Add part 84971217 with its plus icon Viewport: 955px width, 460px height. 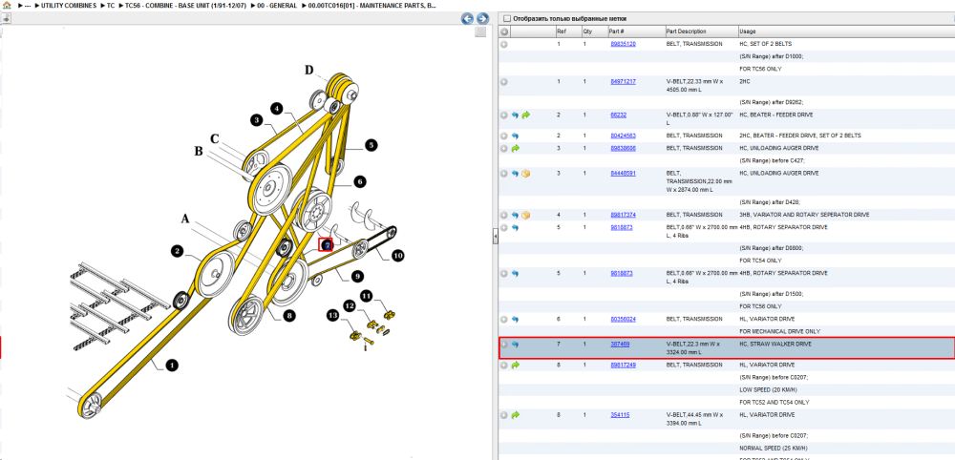[504, 81]
